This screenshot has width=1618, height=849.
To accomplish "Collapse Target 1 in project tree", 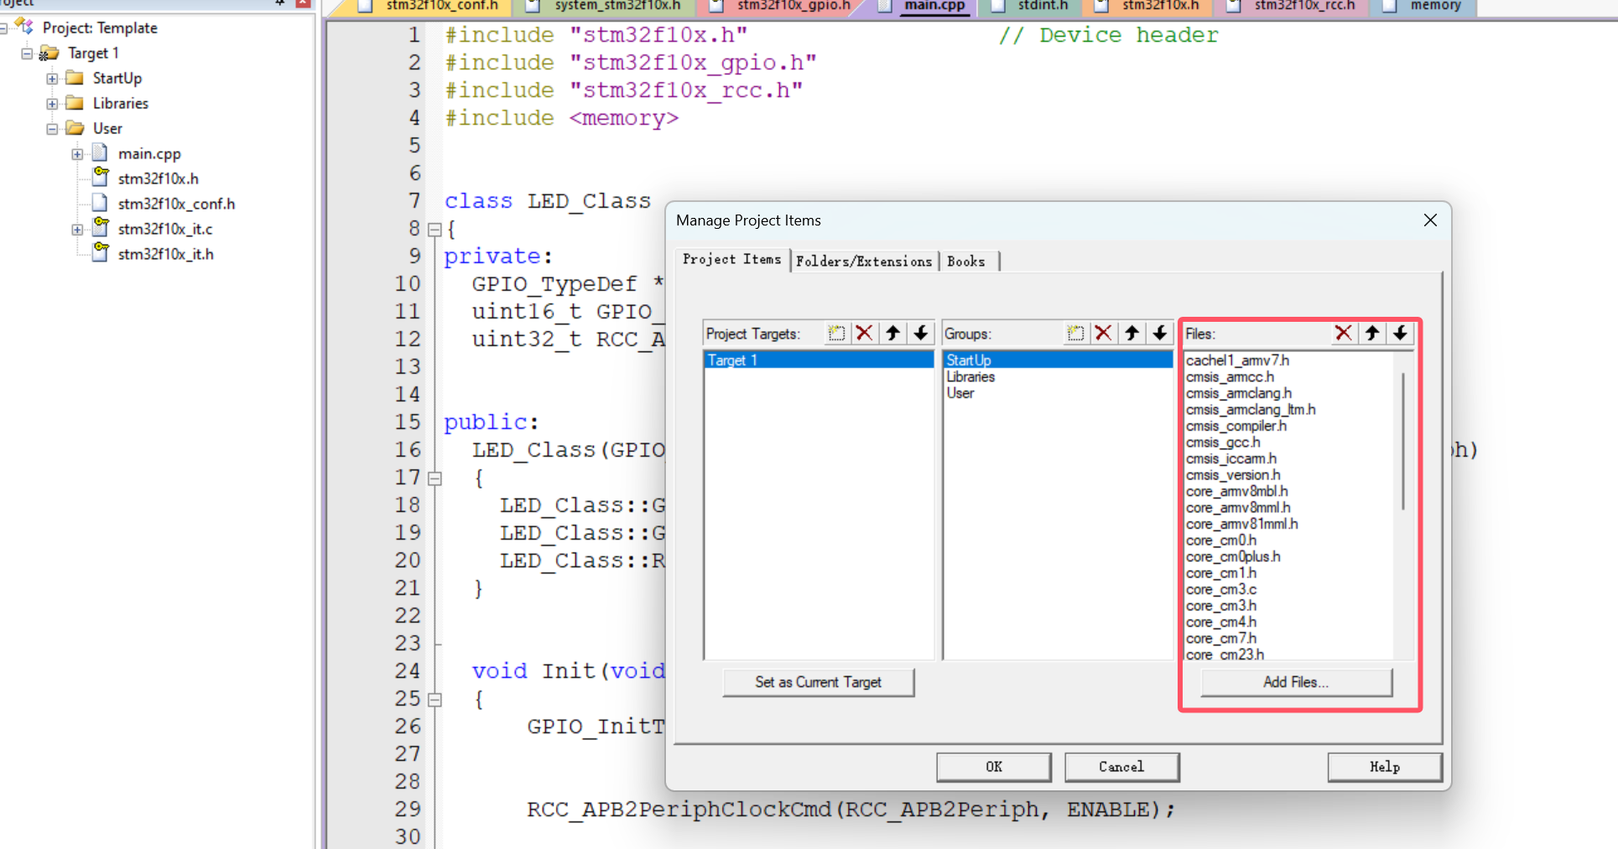I will coord(27,53).
